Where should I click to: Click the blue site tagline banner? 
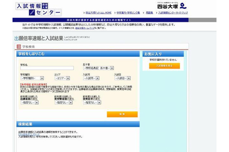(x=101, y=20)
